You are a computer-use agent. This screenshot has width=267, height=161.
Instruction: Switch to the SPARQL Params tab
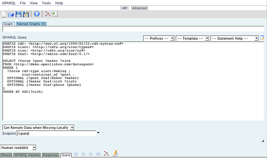point(27,155)
